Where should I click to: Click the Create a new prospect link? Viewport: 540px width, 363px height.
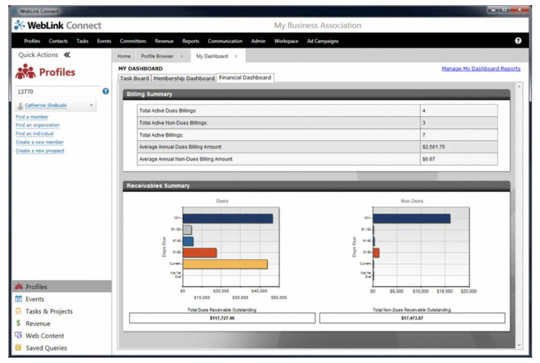pos(39,151)
